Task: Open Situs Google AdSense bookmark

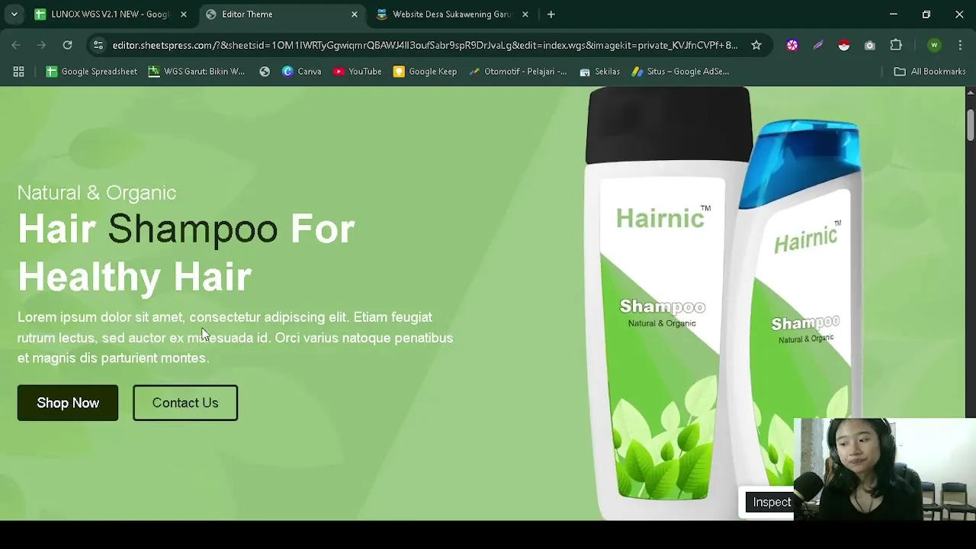Action: coord(681,71)
